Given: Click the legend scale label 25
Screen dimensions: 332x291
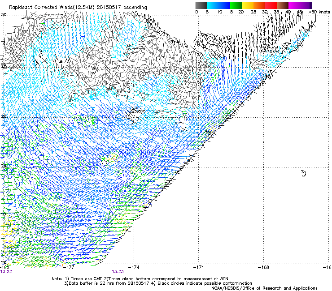Looking at the screenshot, I should (253, 12).
